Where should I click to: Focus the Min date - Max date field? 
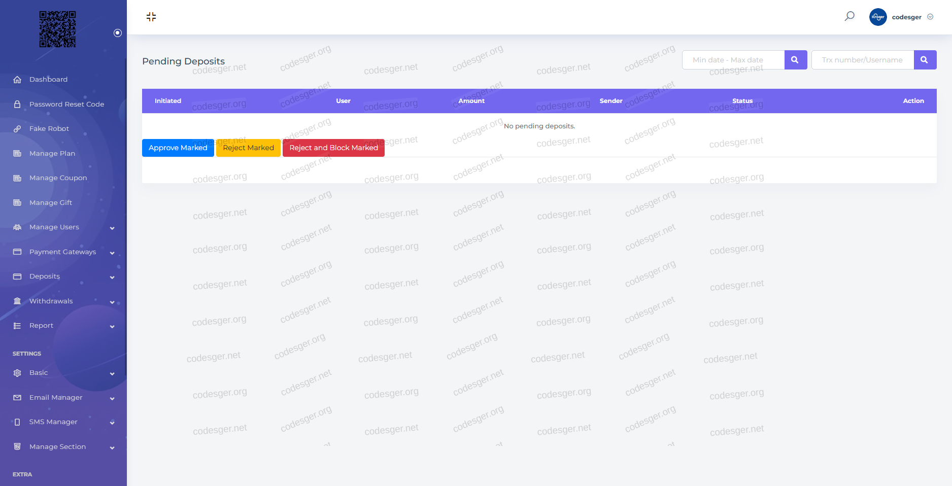[733, 60]
